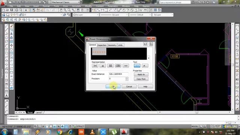
Task: Toggle the boxed dimension representation button
Action: click(x=110, y=66)
